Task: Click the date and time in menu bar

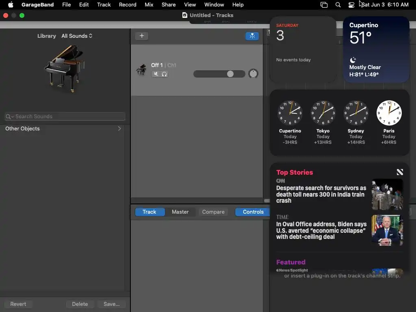Action: [385, 4]
